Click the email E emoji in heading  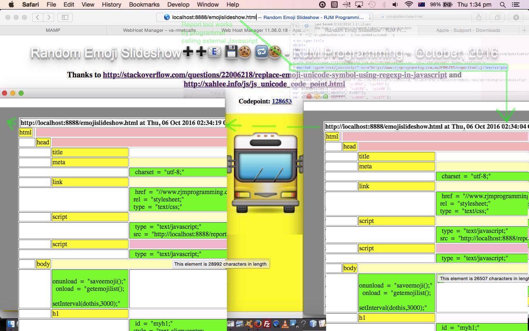click(x=214, y=52)
